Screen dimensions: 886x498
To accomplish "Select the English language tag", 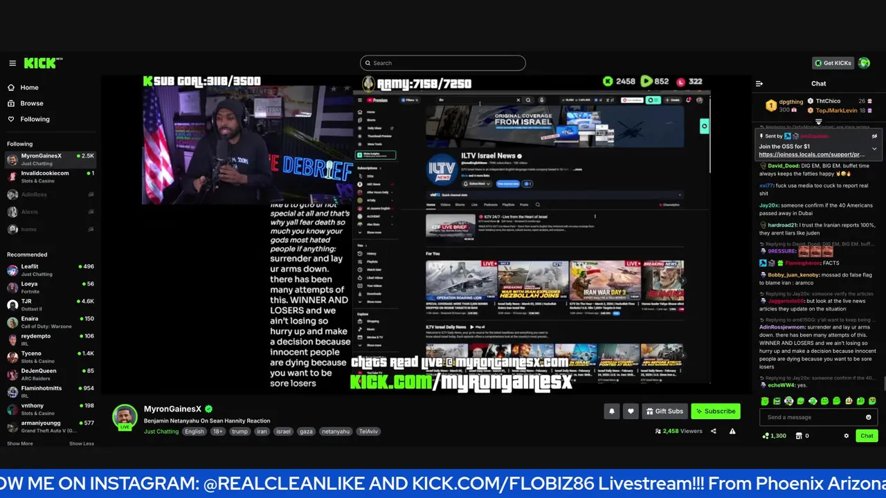I will click(x=195, y=432).
